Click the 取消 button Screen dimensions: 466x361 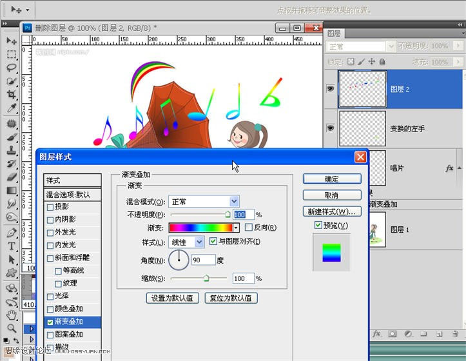(x=332, y=195)
